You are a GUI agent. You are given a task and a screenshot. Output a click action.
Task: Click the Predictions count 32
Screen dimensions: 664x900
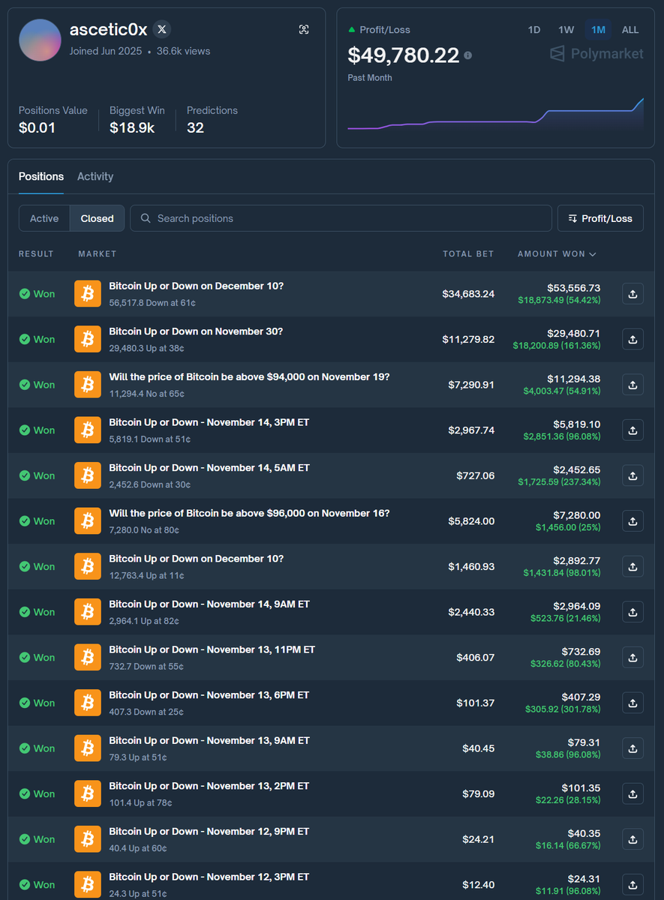click(212, 120)
